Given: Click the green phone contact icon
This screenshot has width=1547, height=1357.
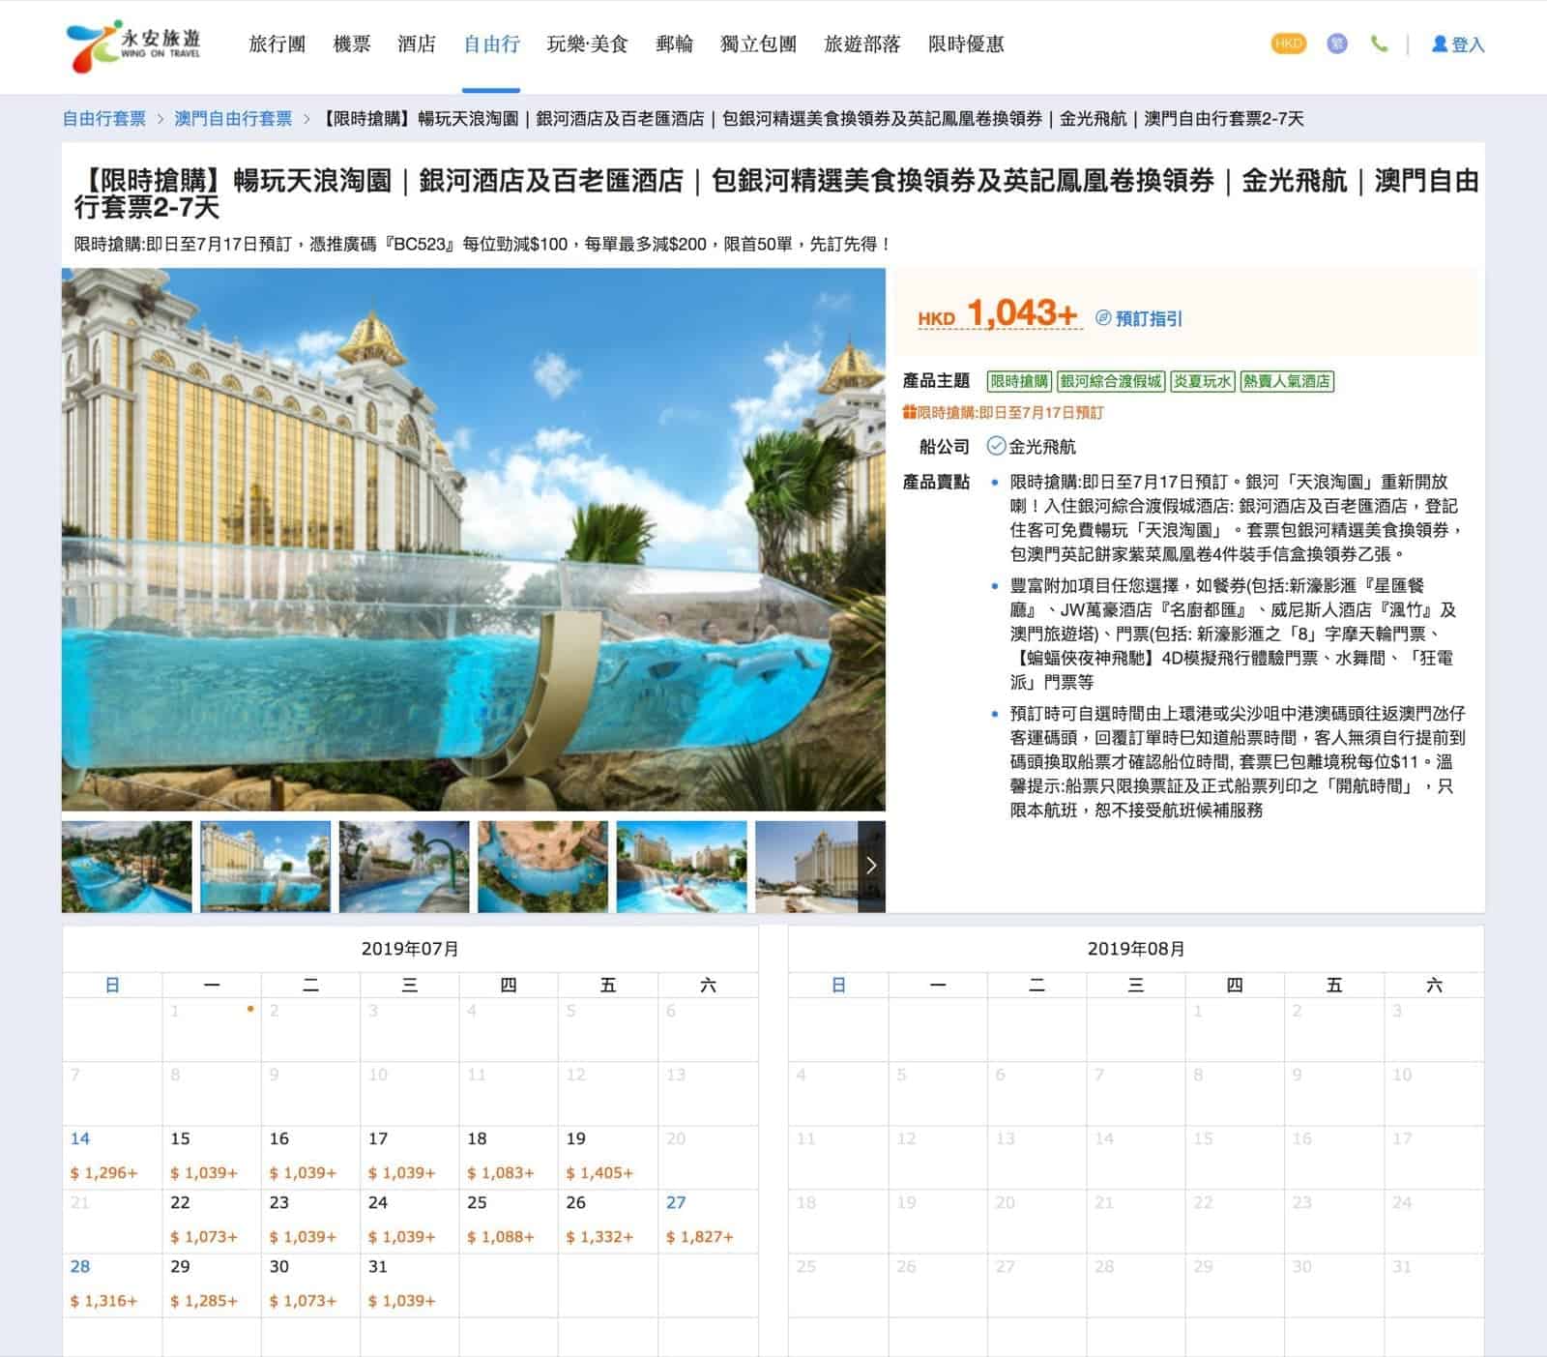Looking at the screenshot, I should (x=1379, y=44).
